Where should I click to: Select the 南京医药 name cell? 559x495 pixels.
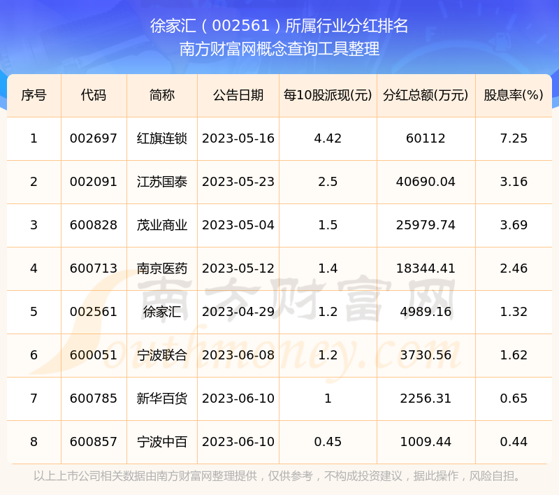click(162, 268)
